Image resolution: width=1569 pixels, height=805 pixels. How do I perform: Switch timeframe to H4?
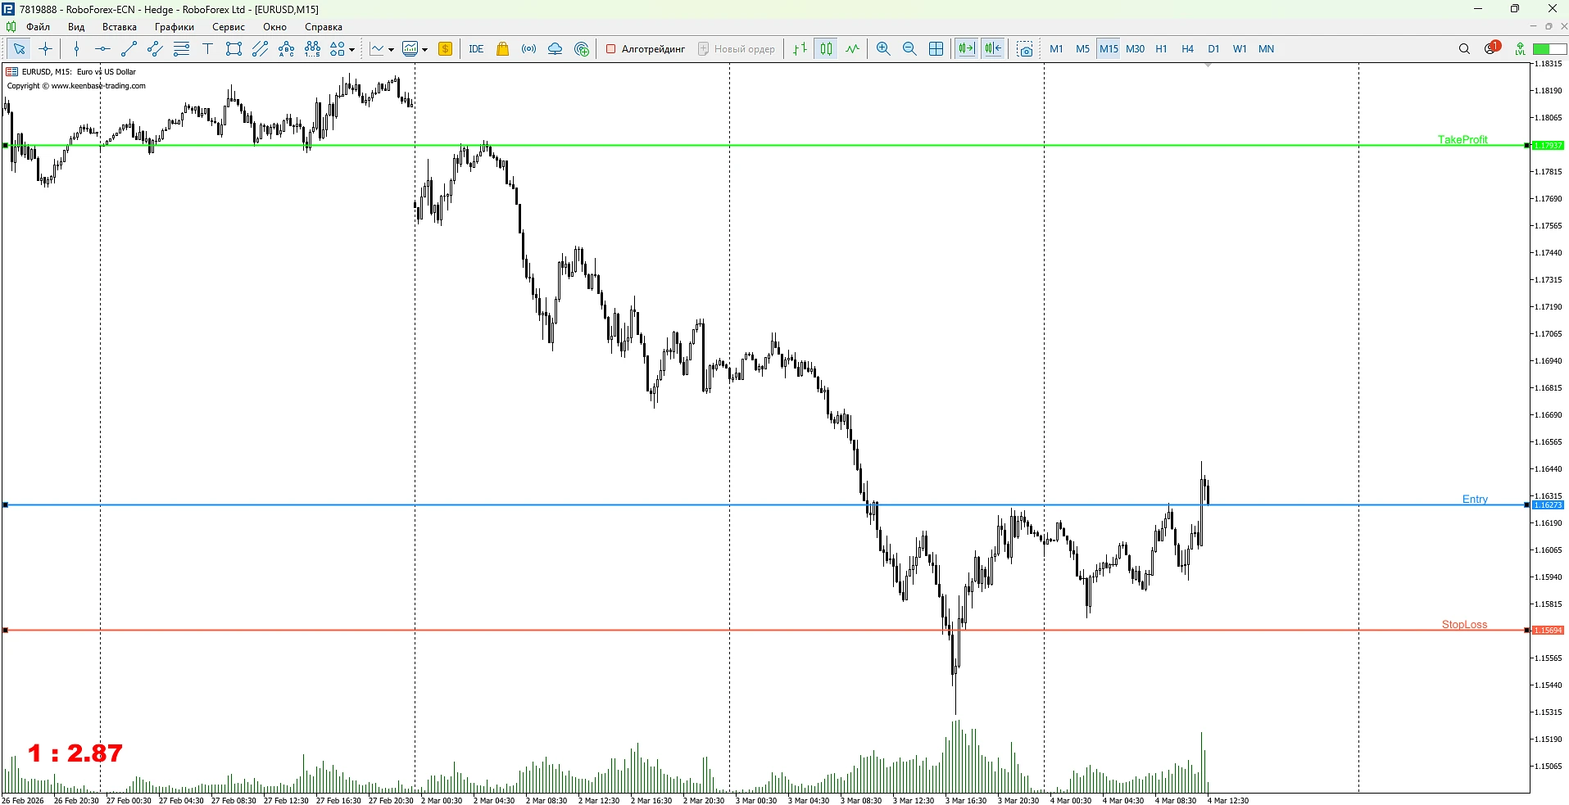[1187, 49]
